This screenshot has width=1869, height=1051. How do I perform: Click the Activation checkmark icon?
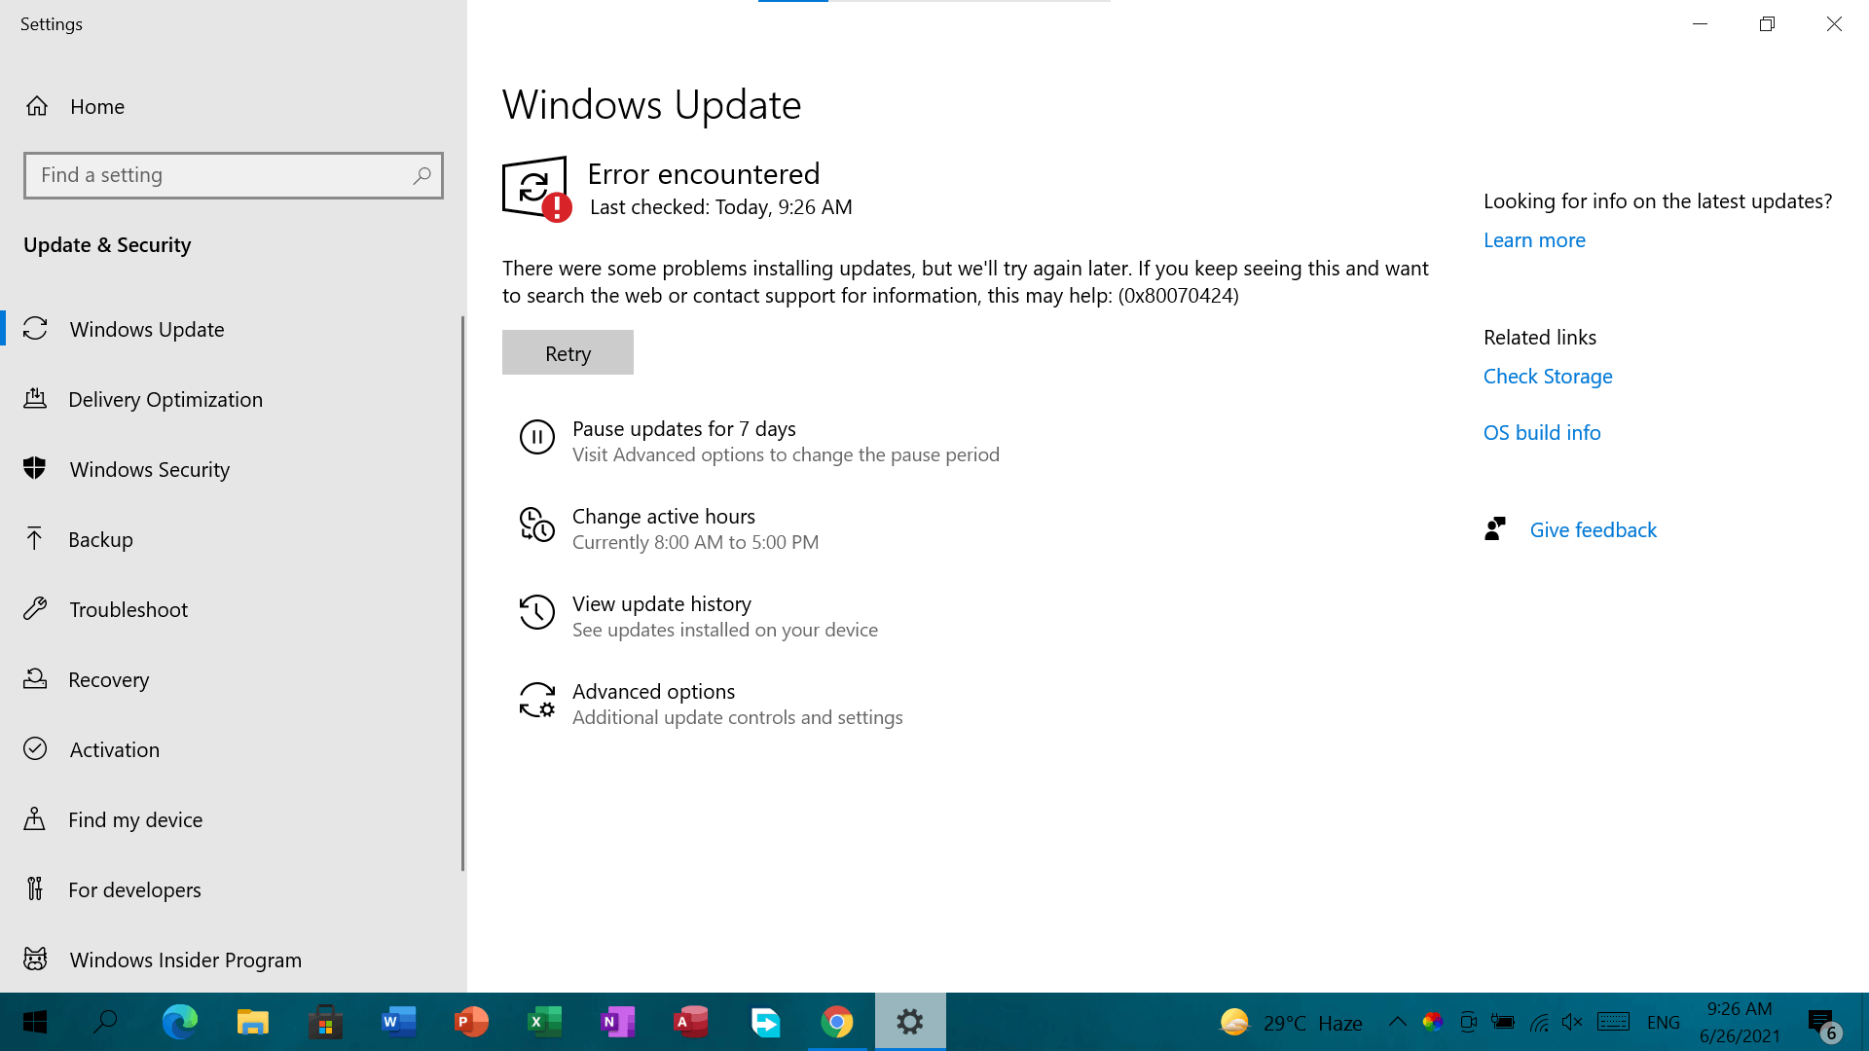35,748
